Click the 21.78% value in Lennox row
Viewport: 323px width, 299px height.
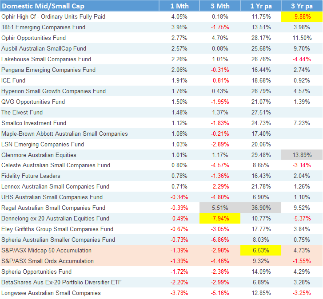(x=261, y=186)
